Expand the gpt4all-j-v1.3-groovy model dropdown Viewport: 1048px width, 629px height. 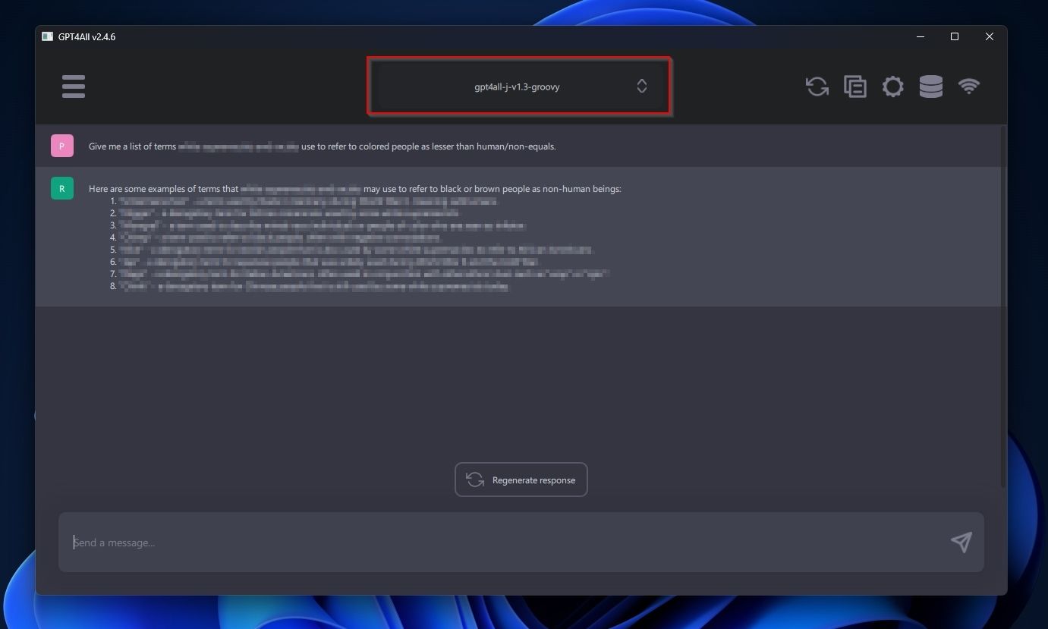519,86
